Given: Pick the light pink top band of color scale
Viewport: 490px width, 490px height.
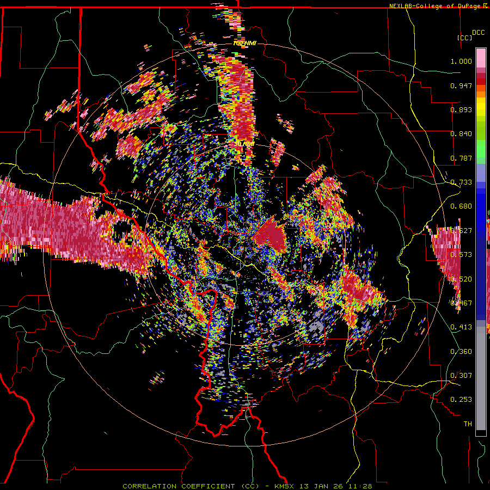Looking at the screenshot, I should 481,58.
